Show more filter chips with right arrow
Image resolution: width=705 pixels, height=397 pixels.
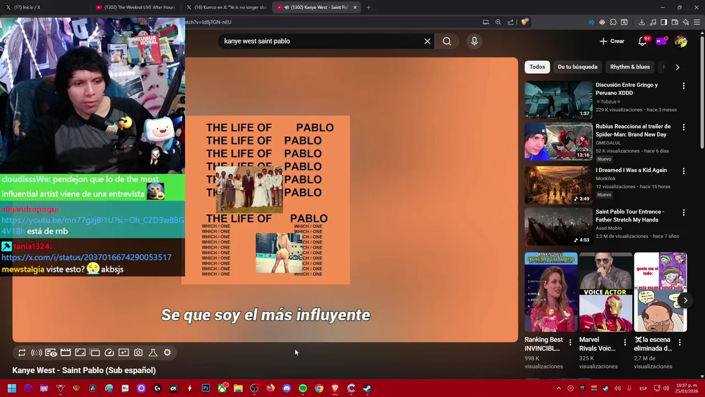677,67
